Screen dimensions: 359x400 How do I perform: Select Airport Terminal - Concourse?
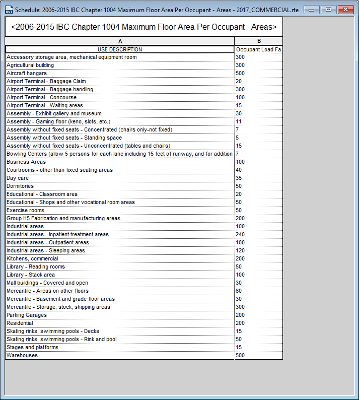pos(120,97)
